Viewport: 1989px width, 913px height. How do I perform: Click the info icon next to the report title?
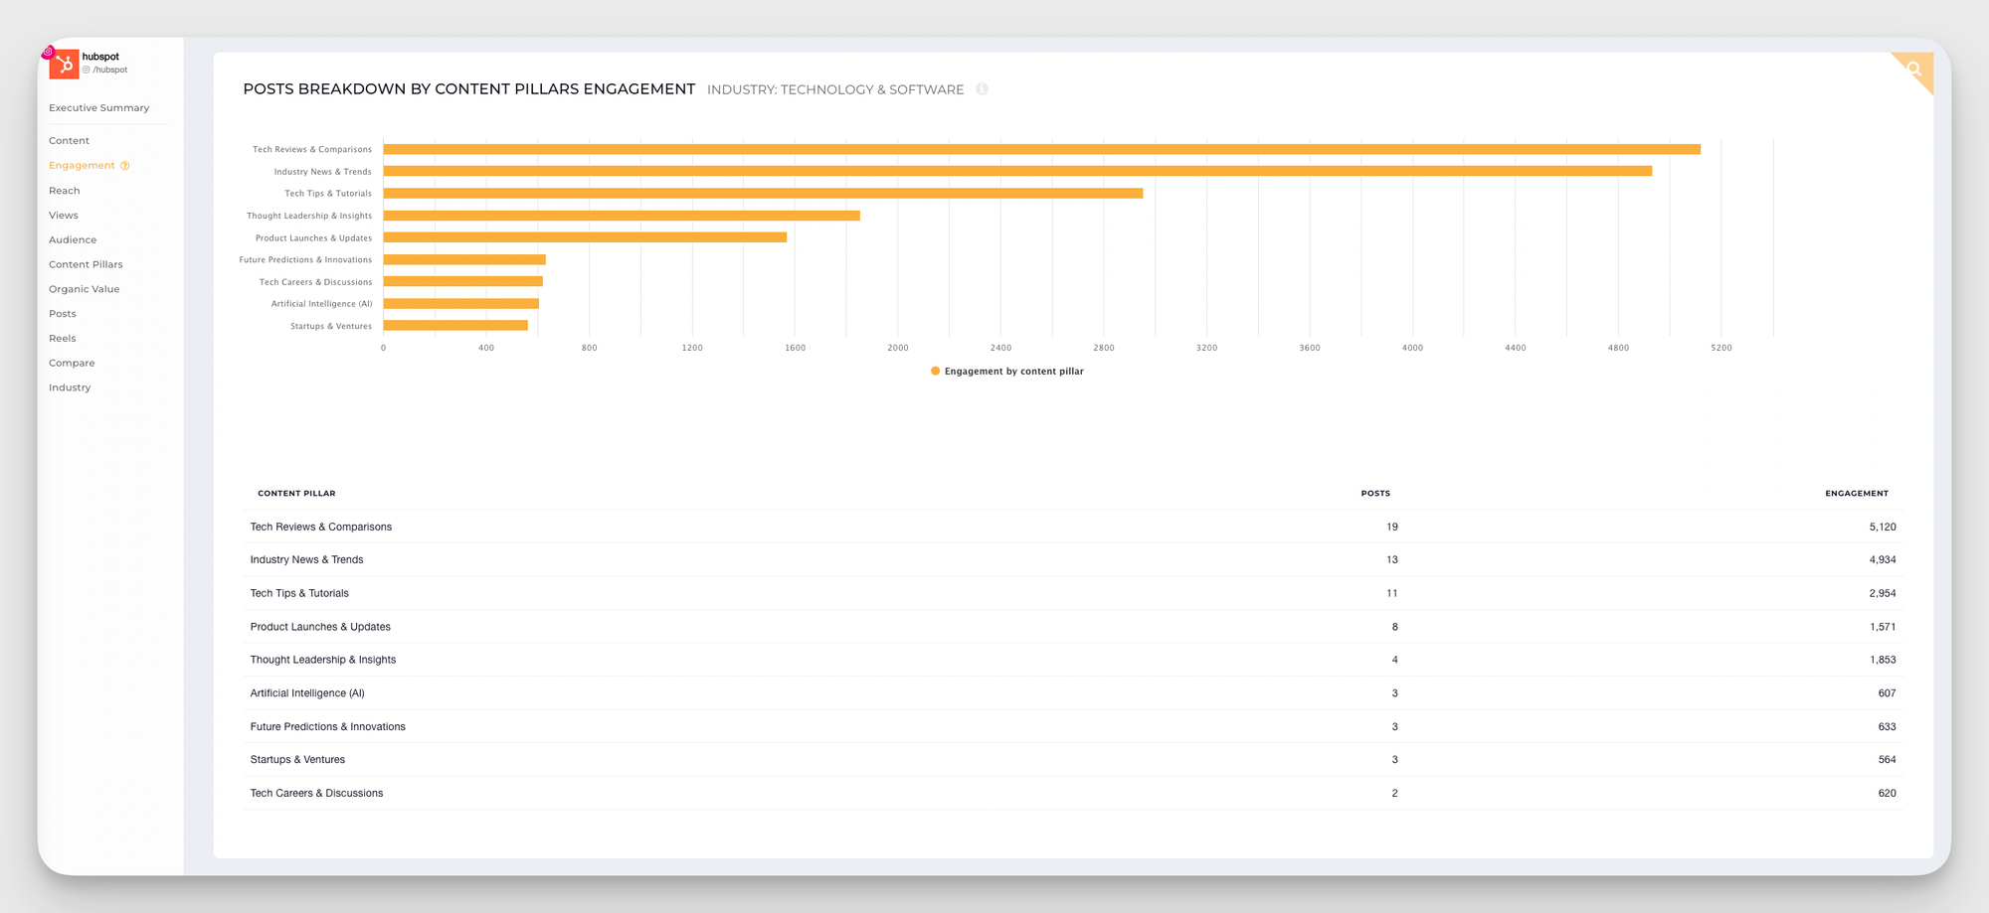pos(983,89)
